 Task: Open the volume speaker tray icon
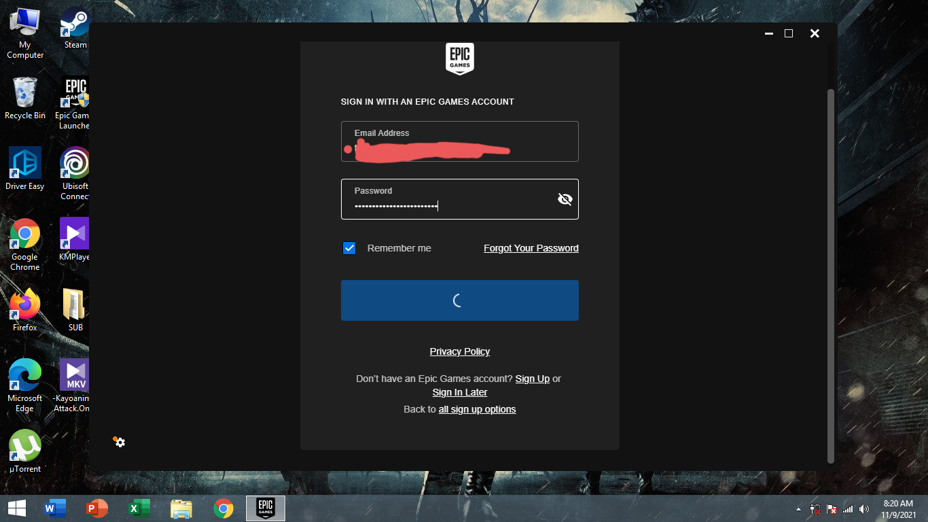click(864, 509)
